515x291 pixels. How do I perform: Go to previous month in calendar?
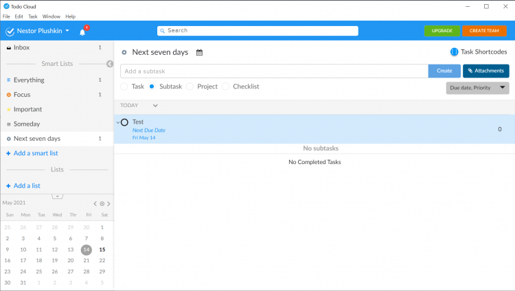(x=95, y=204)
